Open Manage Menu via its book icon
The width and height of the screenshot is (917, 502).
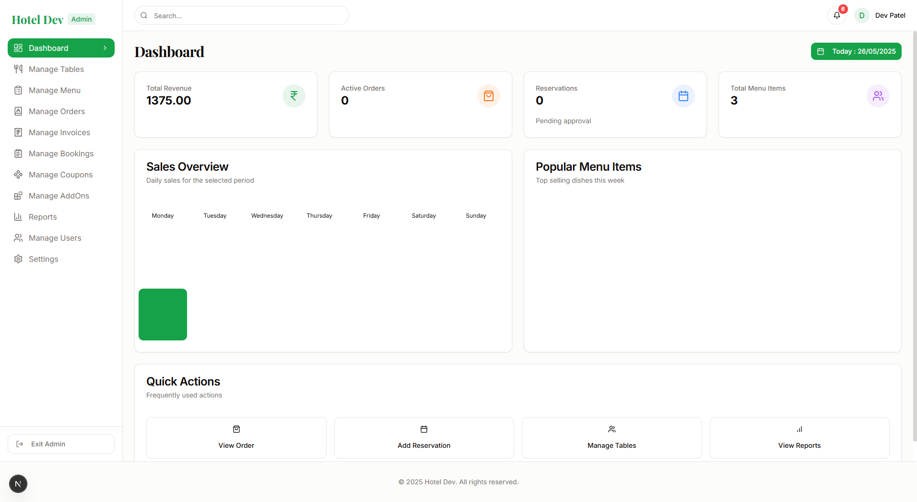click(18, 90)
